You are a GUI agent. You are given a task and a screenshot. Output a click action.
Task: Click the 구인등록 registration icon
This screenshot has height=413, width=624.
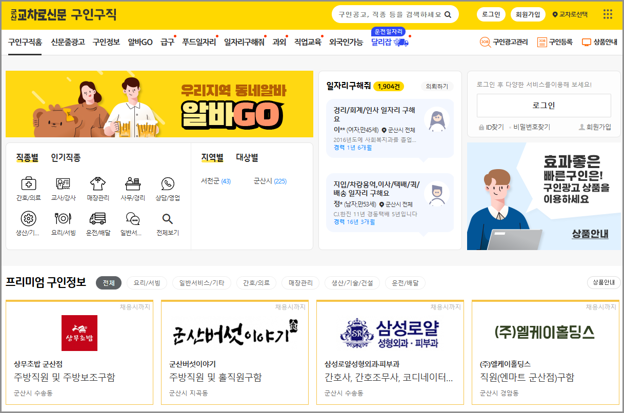[x=542, y=42]
